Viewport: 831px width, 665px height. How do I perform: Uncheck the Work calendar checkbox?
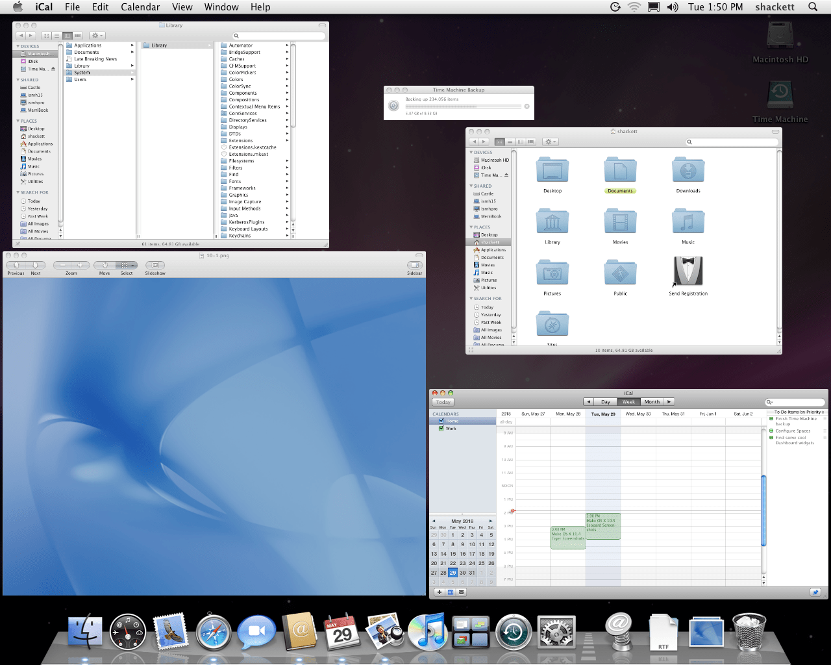[441, 429]
